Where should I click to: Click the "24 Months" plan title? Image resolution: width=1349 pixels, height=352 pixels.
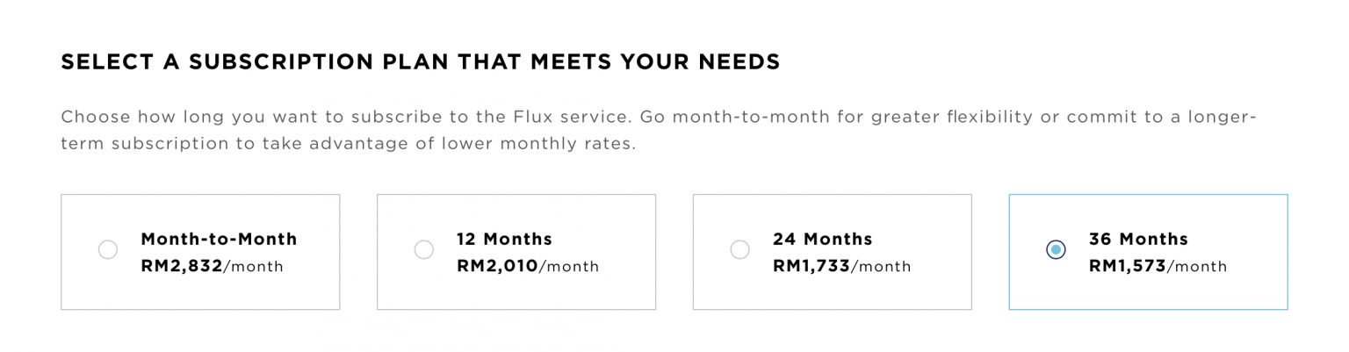coord(822,239)
